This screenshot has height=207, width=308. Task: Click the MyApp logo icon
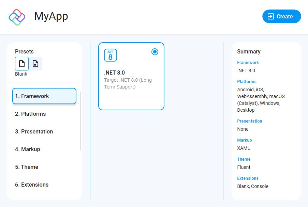click(16, 16)
